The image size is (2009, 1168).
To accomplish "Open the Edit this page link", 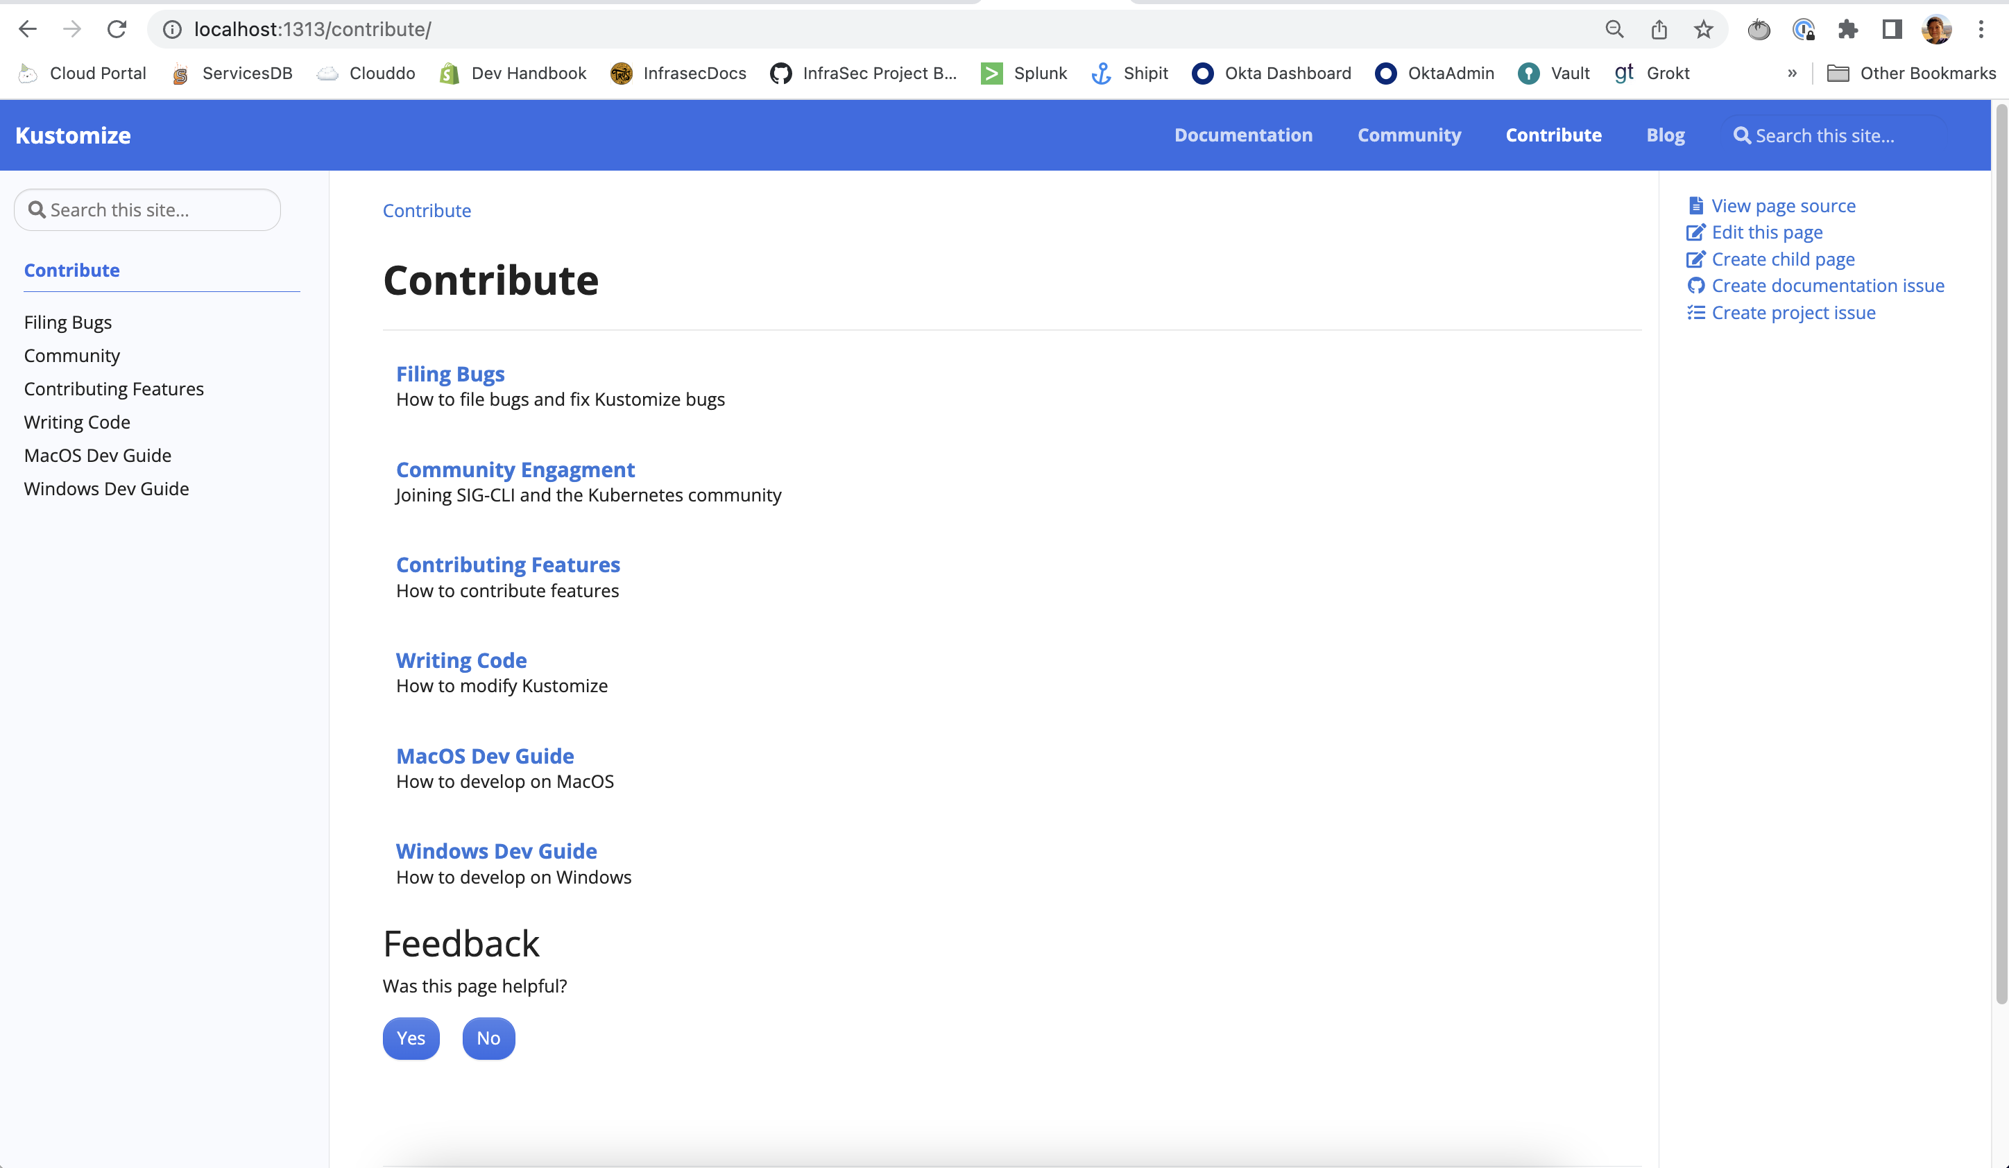I will [1767, 232].
